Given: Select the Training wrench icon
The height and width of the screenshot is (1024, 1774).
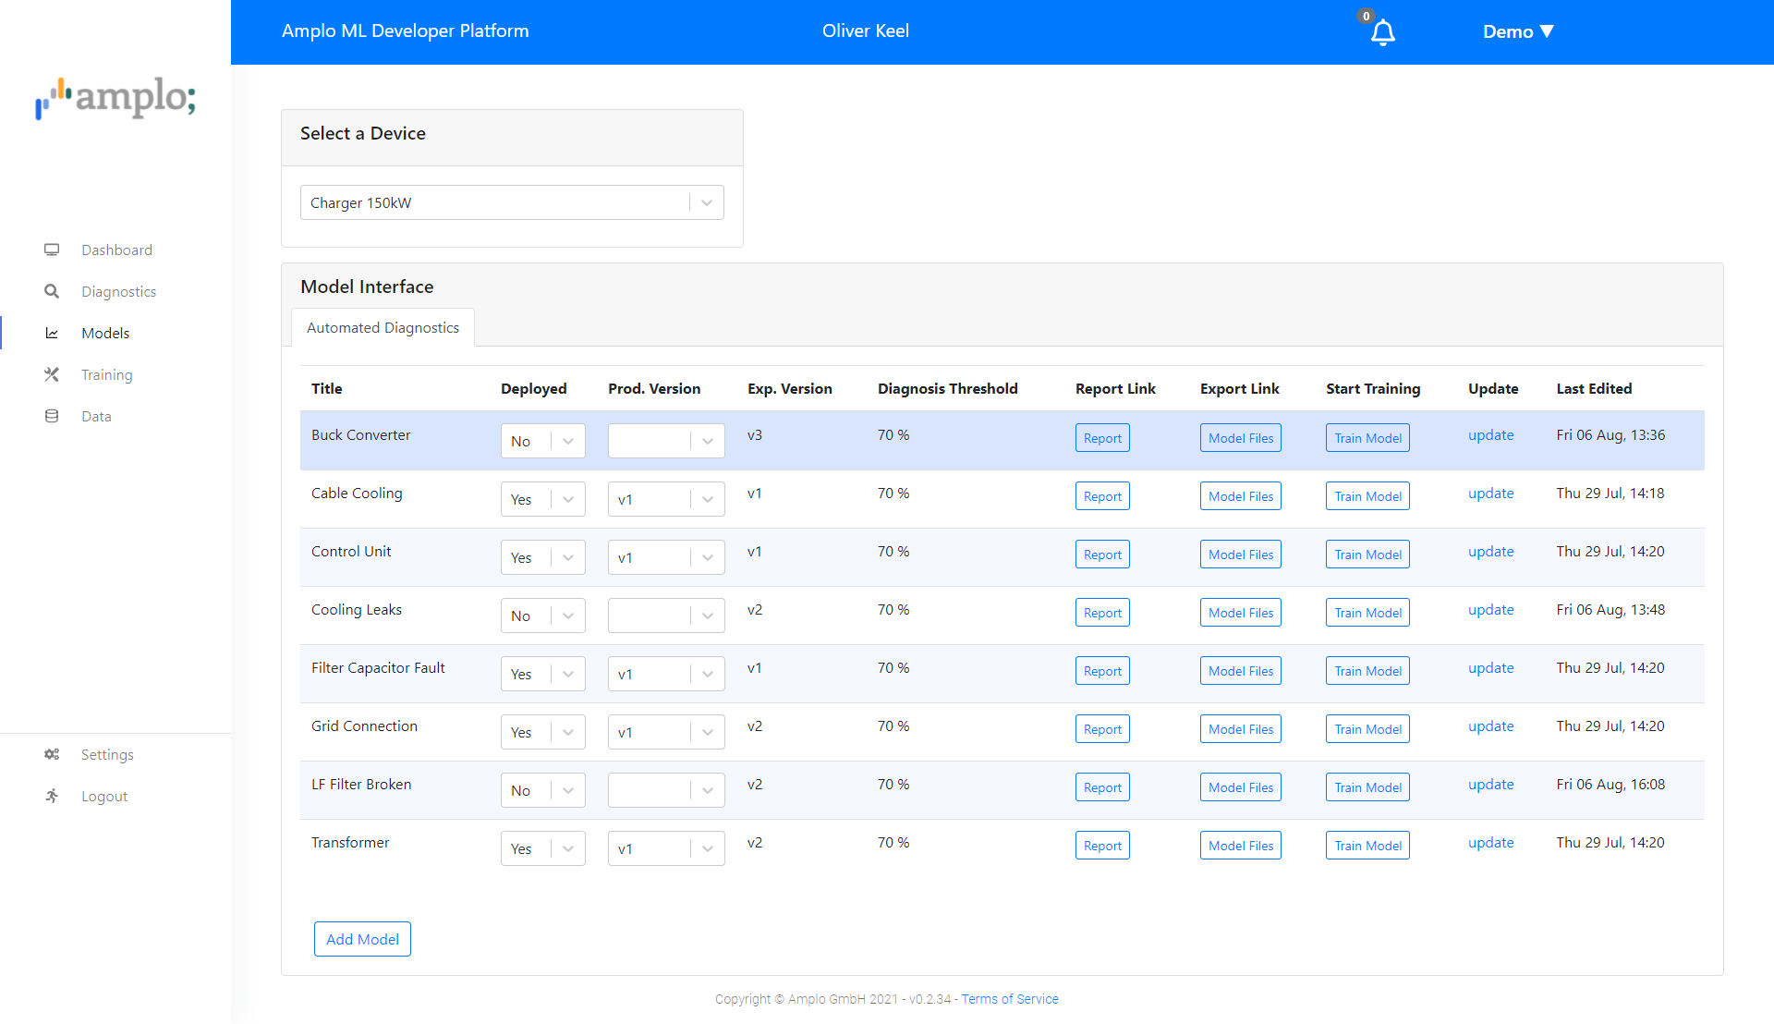Looking at the screenshot, I should pyautogui.click(x=52, y=374).
